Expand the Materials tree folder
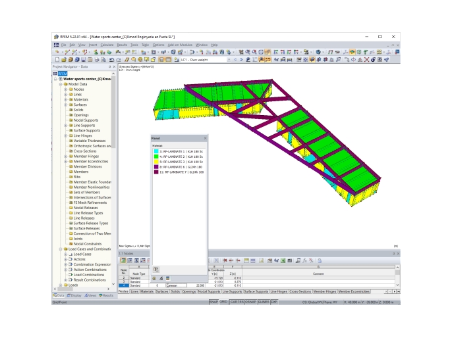Image resolution: width=452 pixels, height=338 pixels. [66, 100]
